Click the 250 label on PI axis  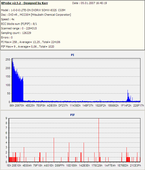[x=8, y=59]
